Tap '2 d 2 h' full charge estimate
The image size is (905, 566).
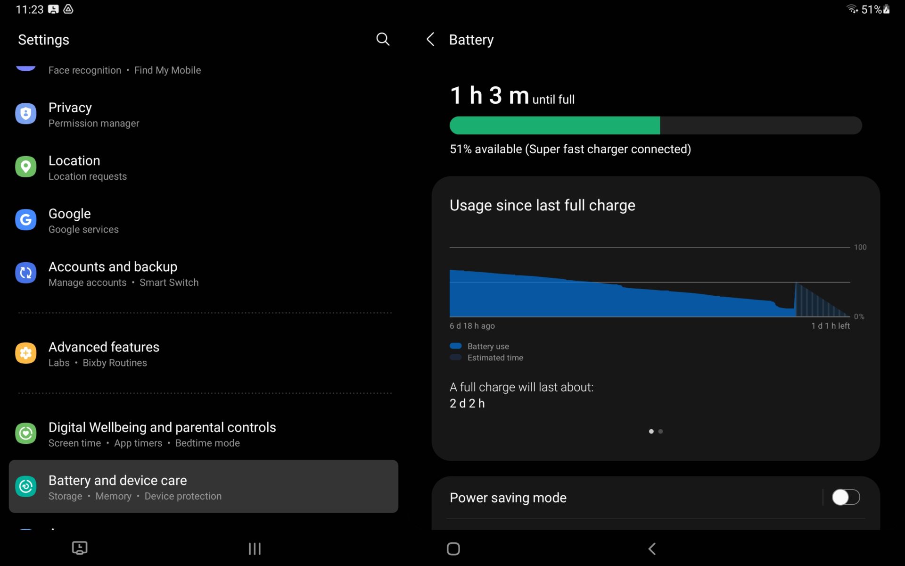pyautogui.click(x=467, y=403)
